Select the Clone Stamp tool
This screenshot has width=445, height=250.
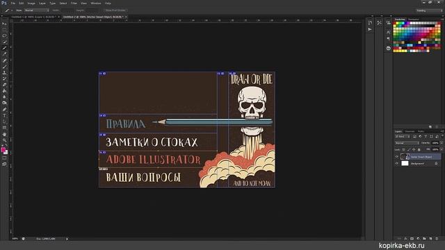4,73
